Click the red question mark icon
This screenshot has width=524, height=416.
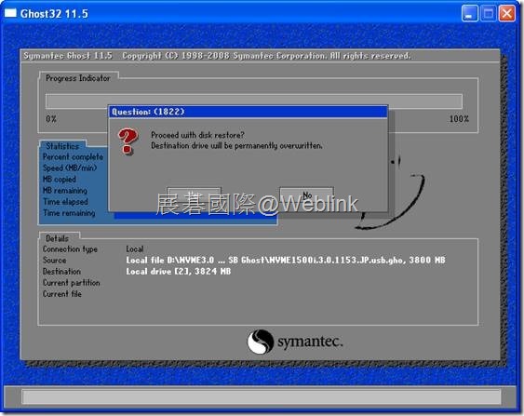pyautogui.click(x=128, y=141)
